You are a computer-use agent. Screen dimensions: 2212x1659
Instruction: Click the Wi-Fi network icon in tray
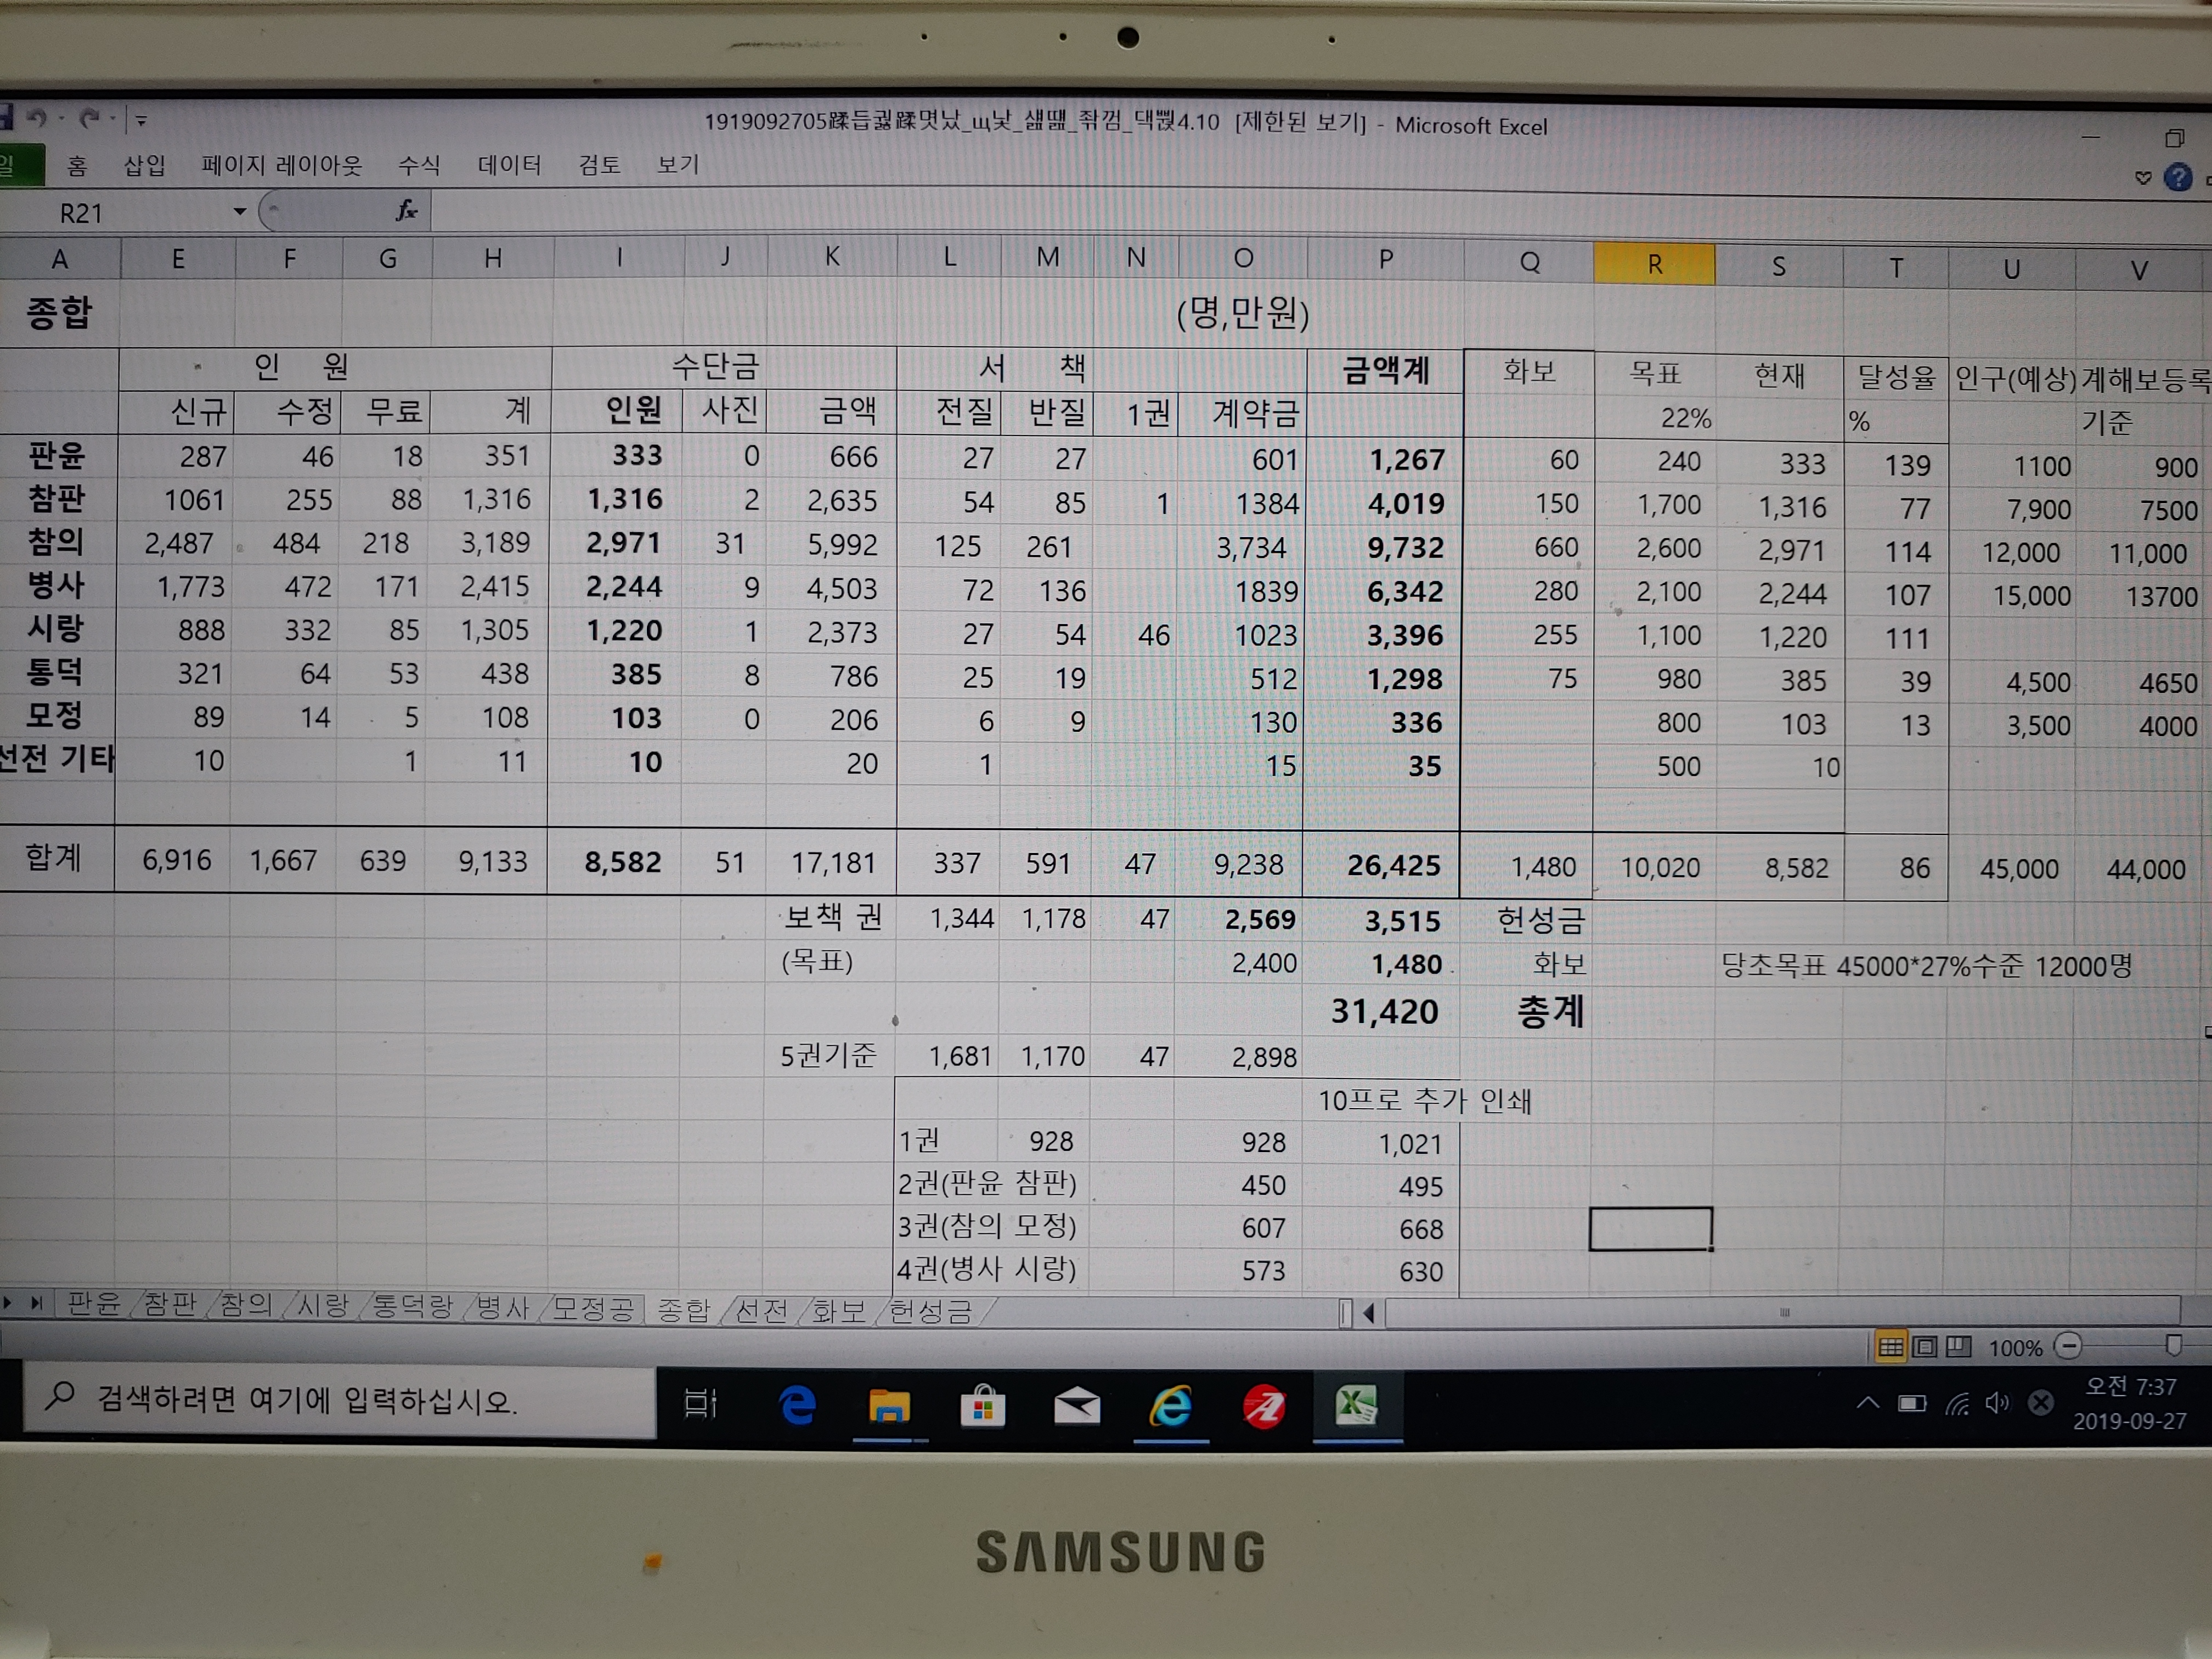tap(1957, 1404)
